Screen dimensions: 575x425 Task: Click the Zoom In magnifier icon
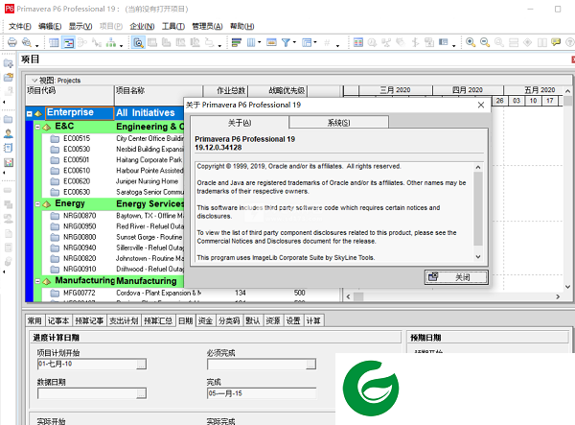pyautogui.click(x=471, y=42)
